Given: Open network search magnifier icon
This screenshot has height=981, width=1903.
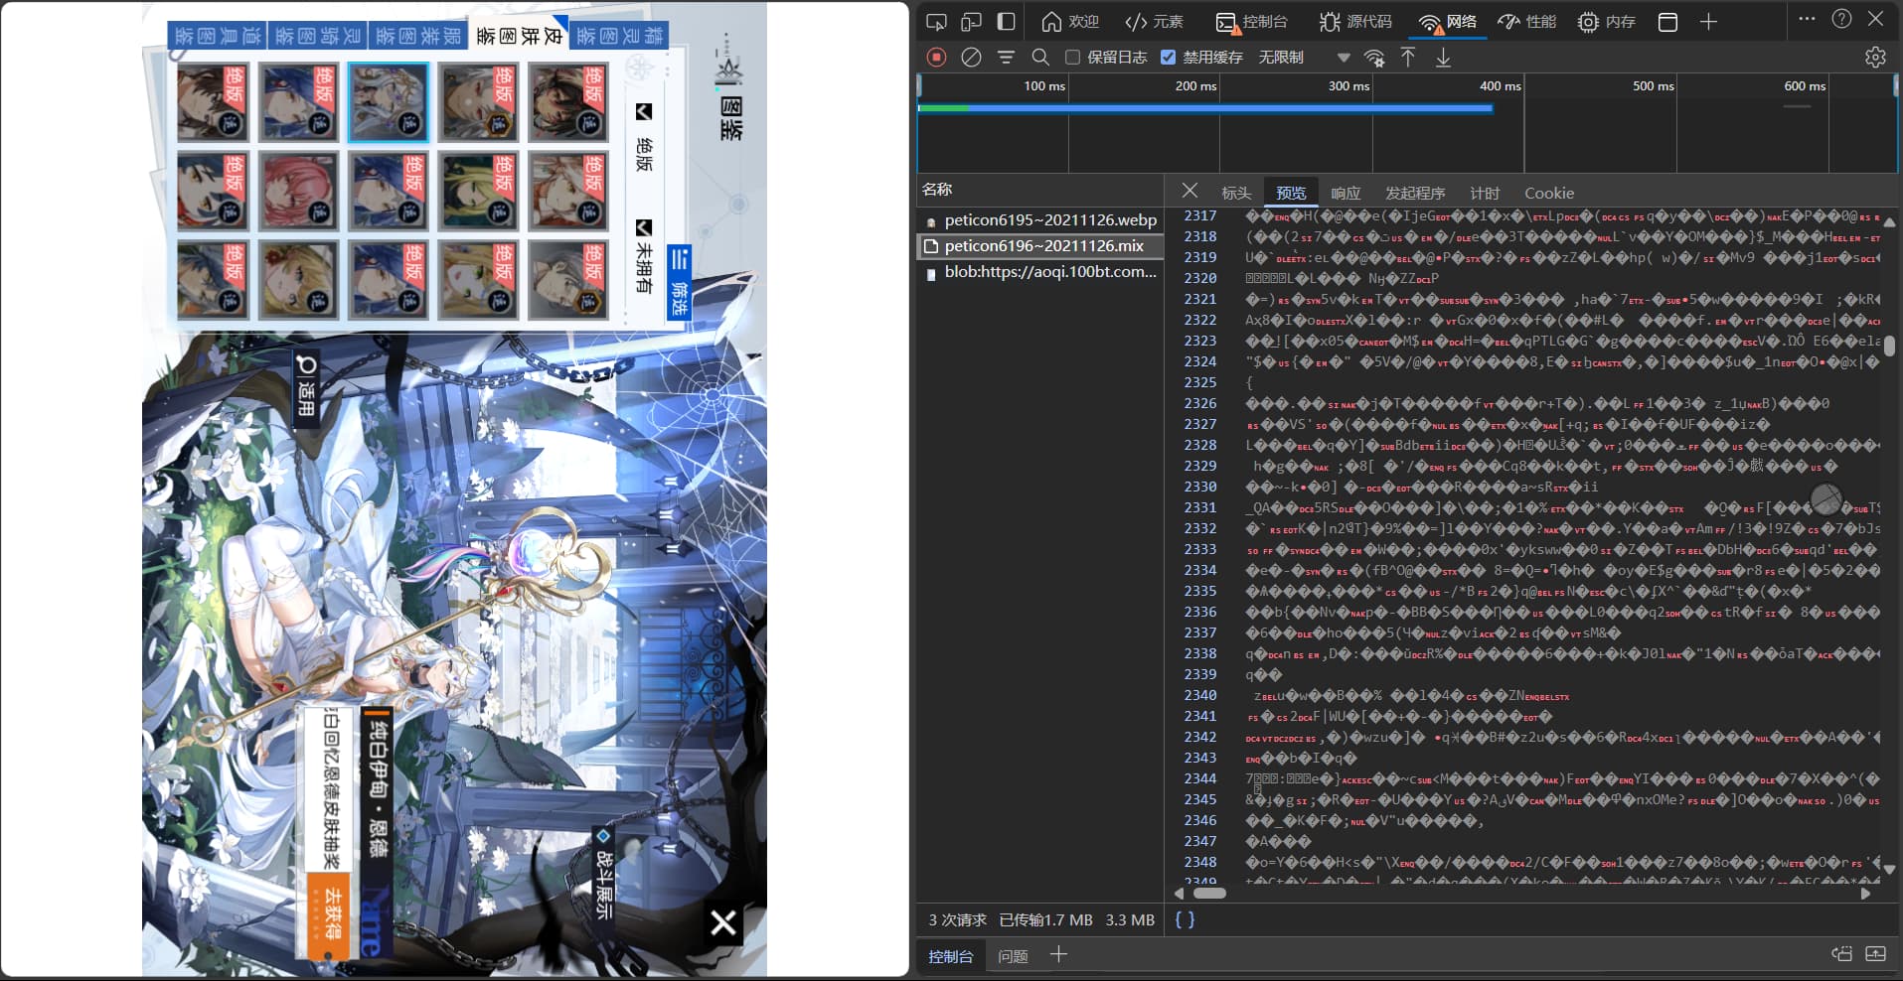Looking at the screenshot, I should pos(1040,58).
